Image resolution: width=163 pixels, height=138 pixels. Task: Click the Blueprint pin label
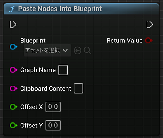[x=33, y=41]
